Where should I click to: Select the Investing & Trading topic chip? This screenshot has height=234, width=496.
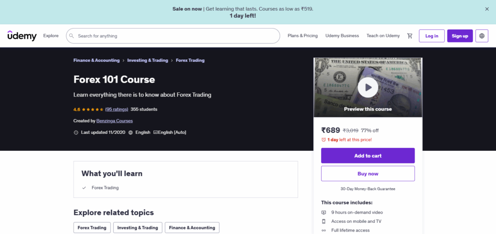click(x=138, y=228)
